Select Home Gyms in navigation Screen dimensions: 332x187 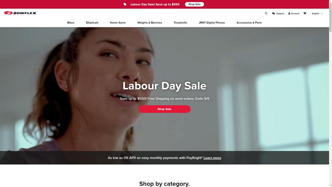pyautogui.click(x=118, y=23)
